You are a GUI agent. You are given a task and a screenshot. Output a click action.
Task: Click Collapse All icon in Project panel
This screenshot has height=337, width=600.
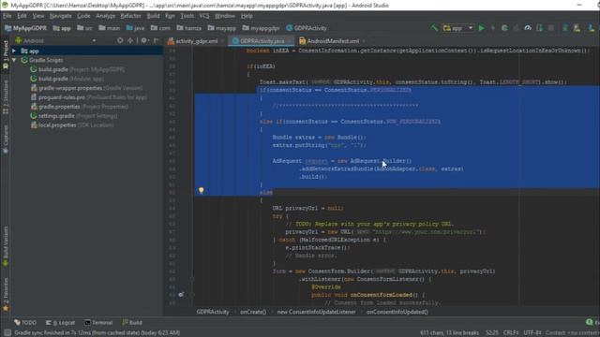[x=130, y=40]
